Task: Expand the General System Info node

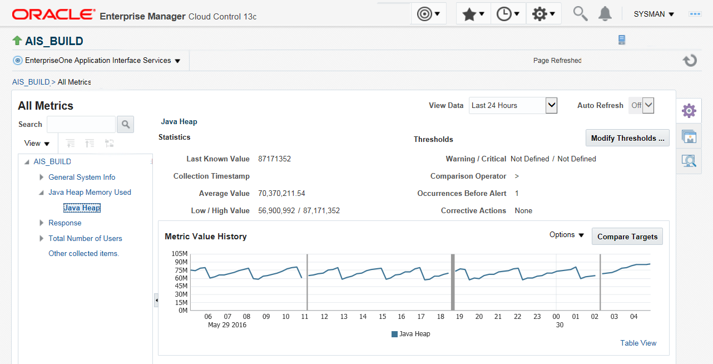Action: (x=42, y=177)
